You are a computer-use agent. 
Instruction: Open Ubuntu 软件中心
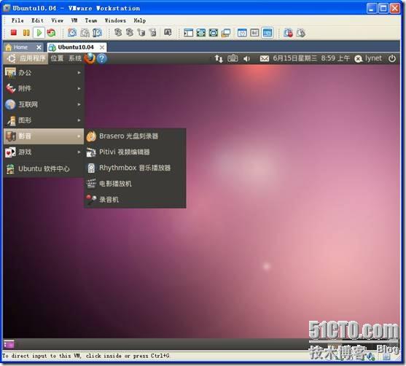click(44, 169)
